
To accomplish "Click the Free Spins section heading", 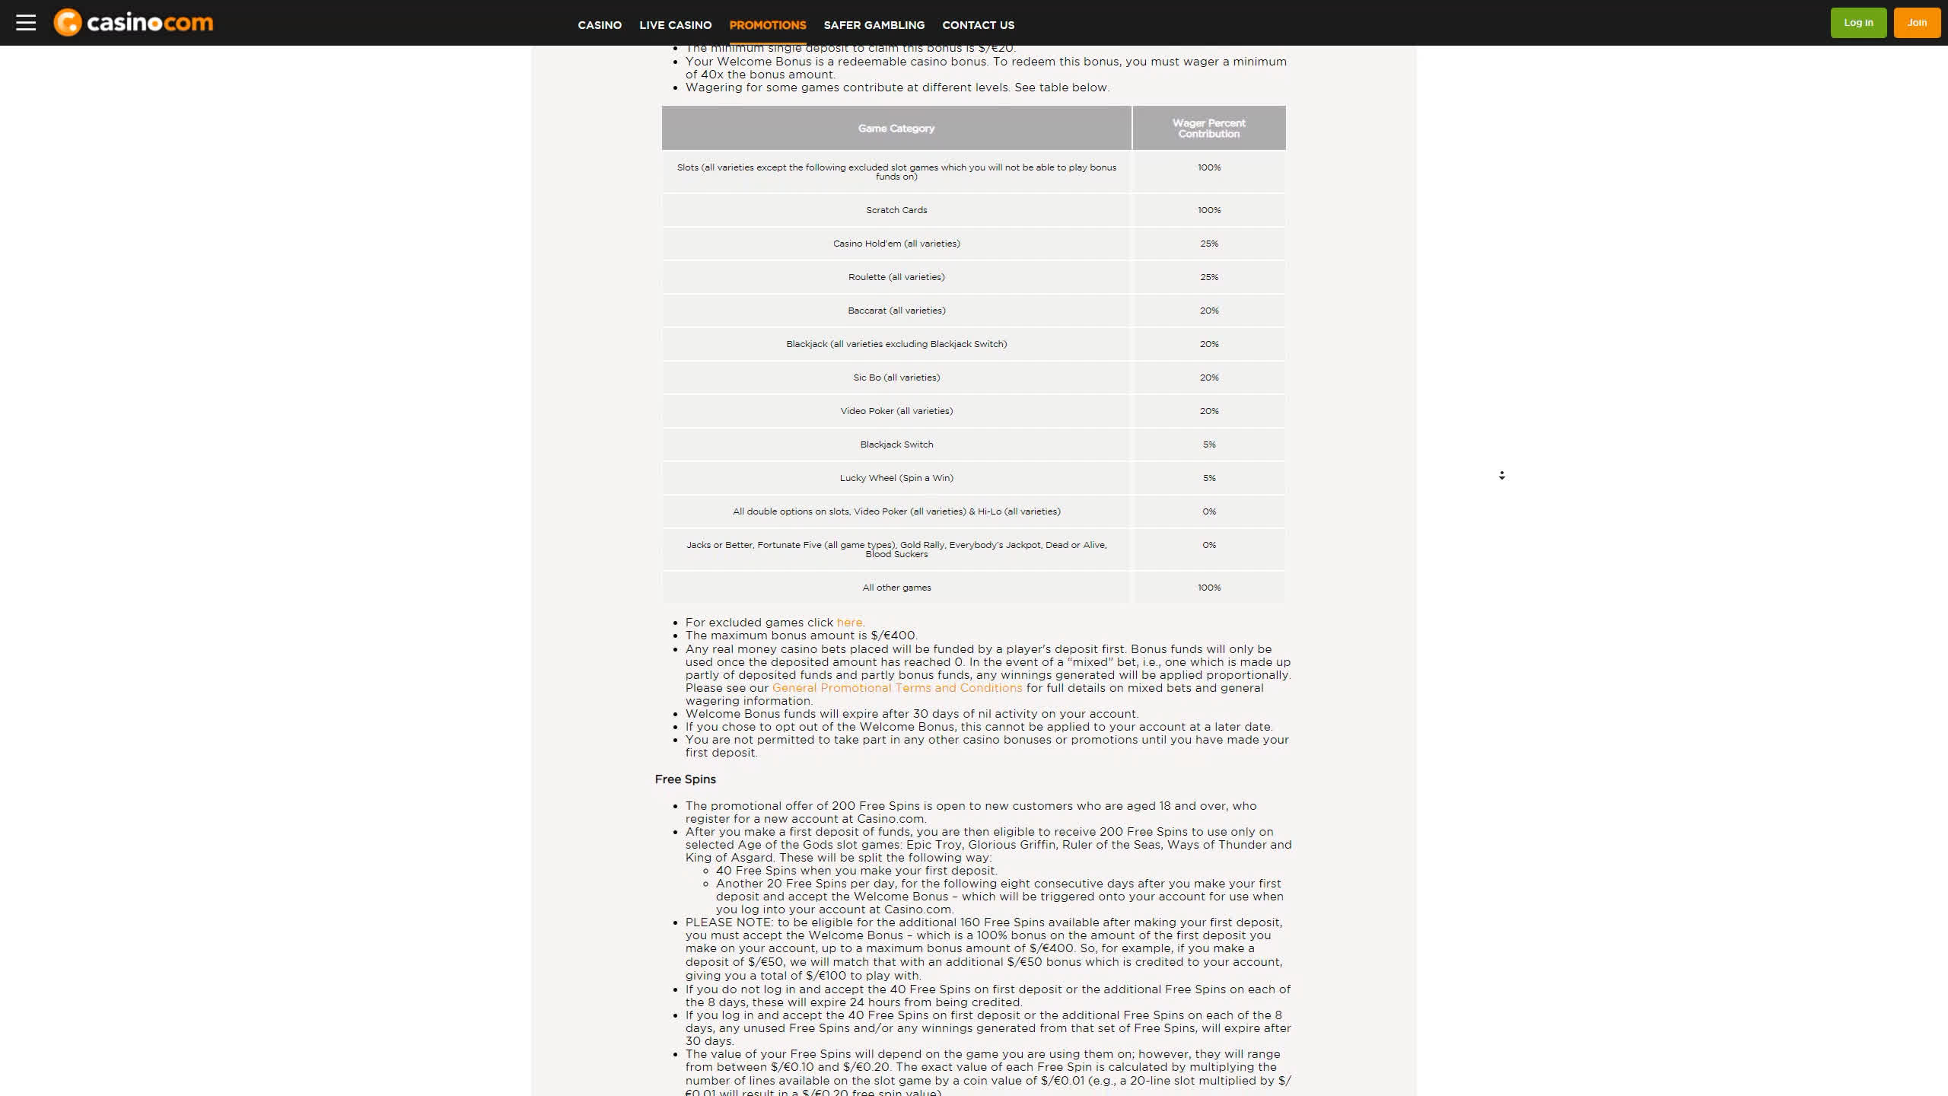I will tap(685, 779).
